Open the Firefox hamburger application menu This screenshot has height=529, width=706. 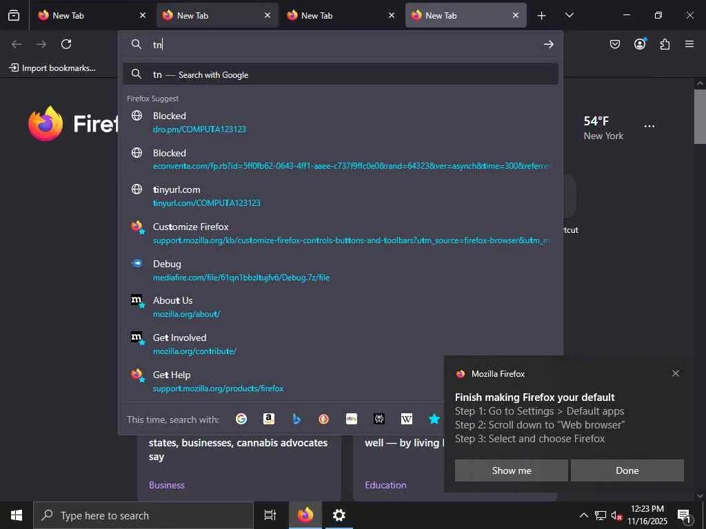click(x=689, y=44)
